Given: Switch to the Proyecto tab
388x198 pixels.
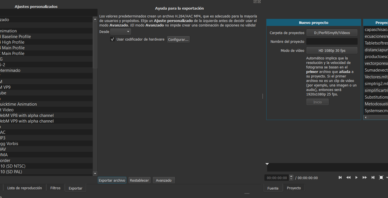Looking at the screenshot, I should 294,188.
